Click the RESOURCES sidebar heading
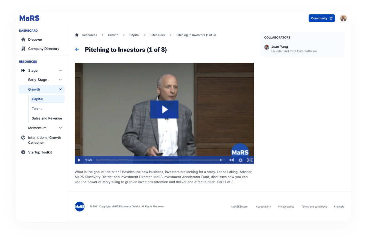This screenshot has height=241, width=366. (28, 62)
